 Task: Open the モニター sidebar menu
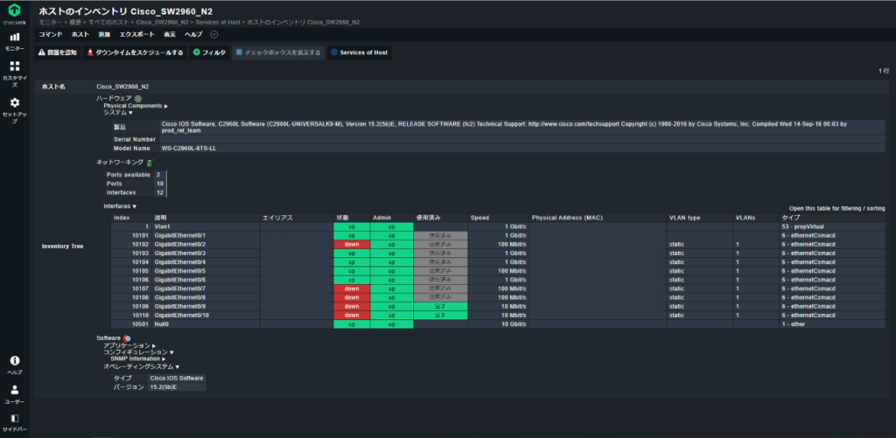pos(15,41)
